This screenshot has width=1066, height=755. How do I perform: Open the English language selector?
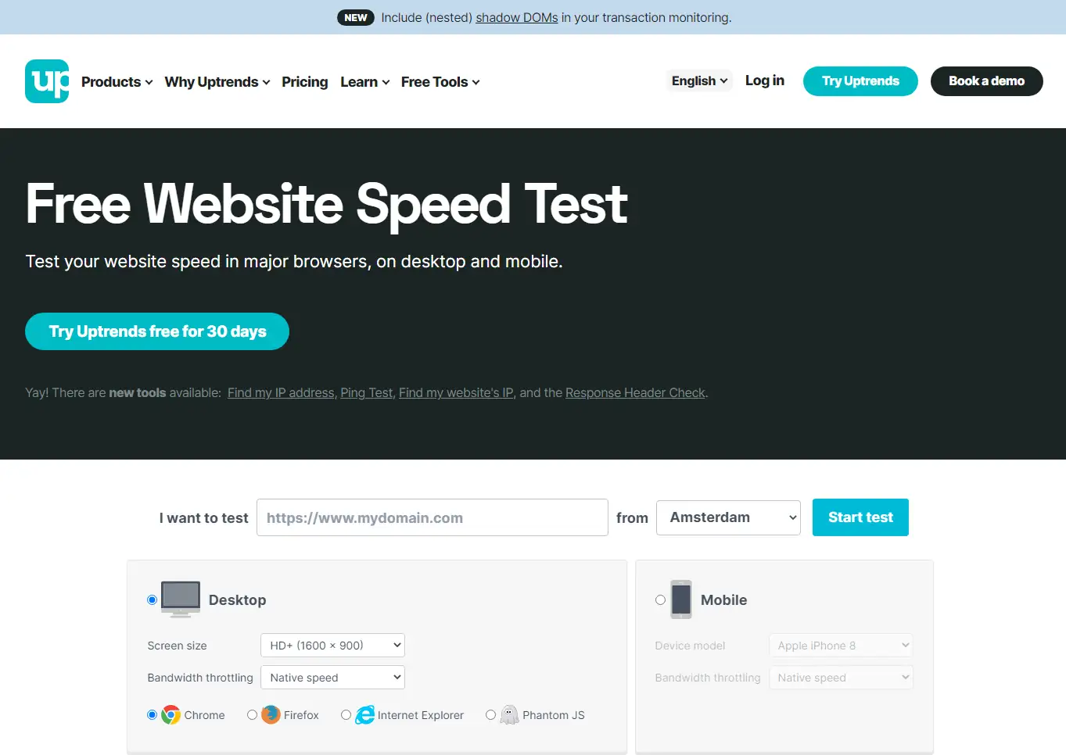(x=699, y=81)
